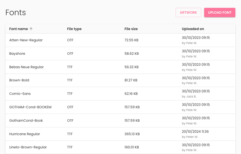Select the GothamCond-Book font

[x=120, y=120]
